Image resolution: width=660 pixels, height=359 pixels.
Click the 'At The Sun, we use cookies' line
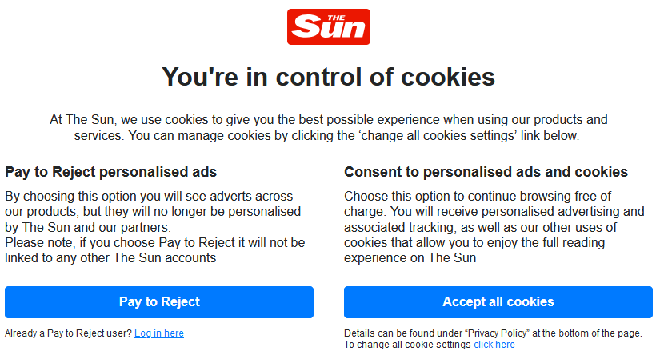(328, 120)
